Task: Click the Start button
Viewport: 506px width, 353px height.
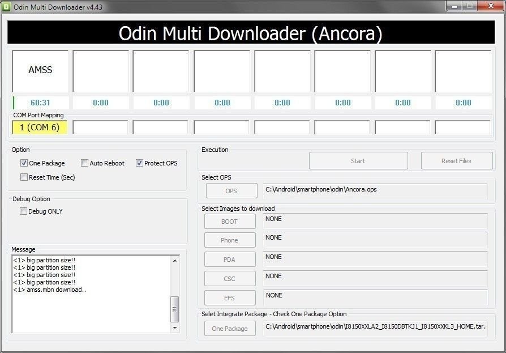Action: 358,161
